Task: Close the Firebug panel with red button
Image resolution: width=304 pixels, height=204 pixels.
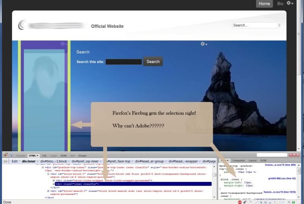Action: click(297, 155)
